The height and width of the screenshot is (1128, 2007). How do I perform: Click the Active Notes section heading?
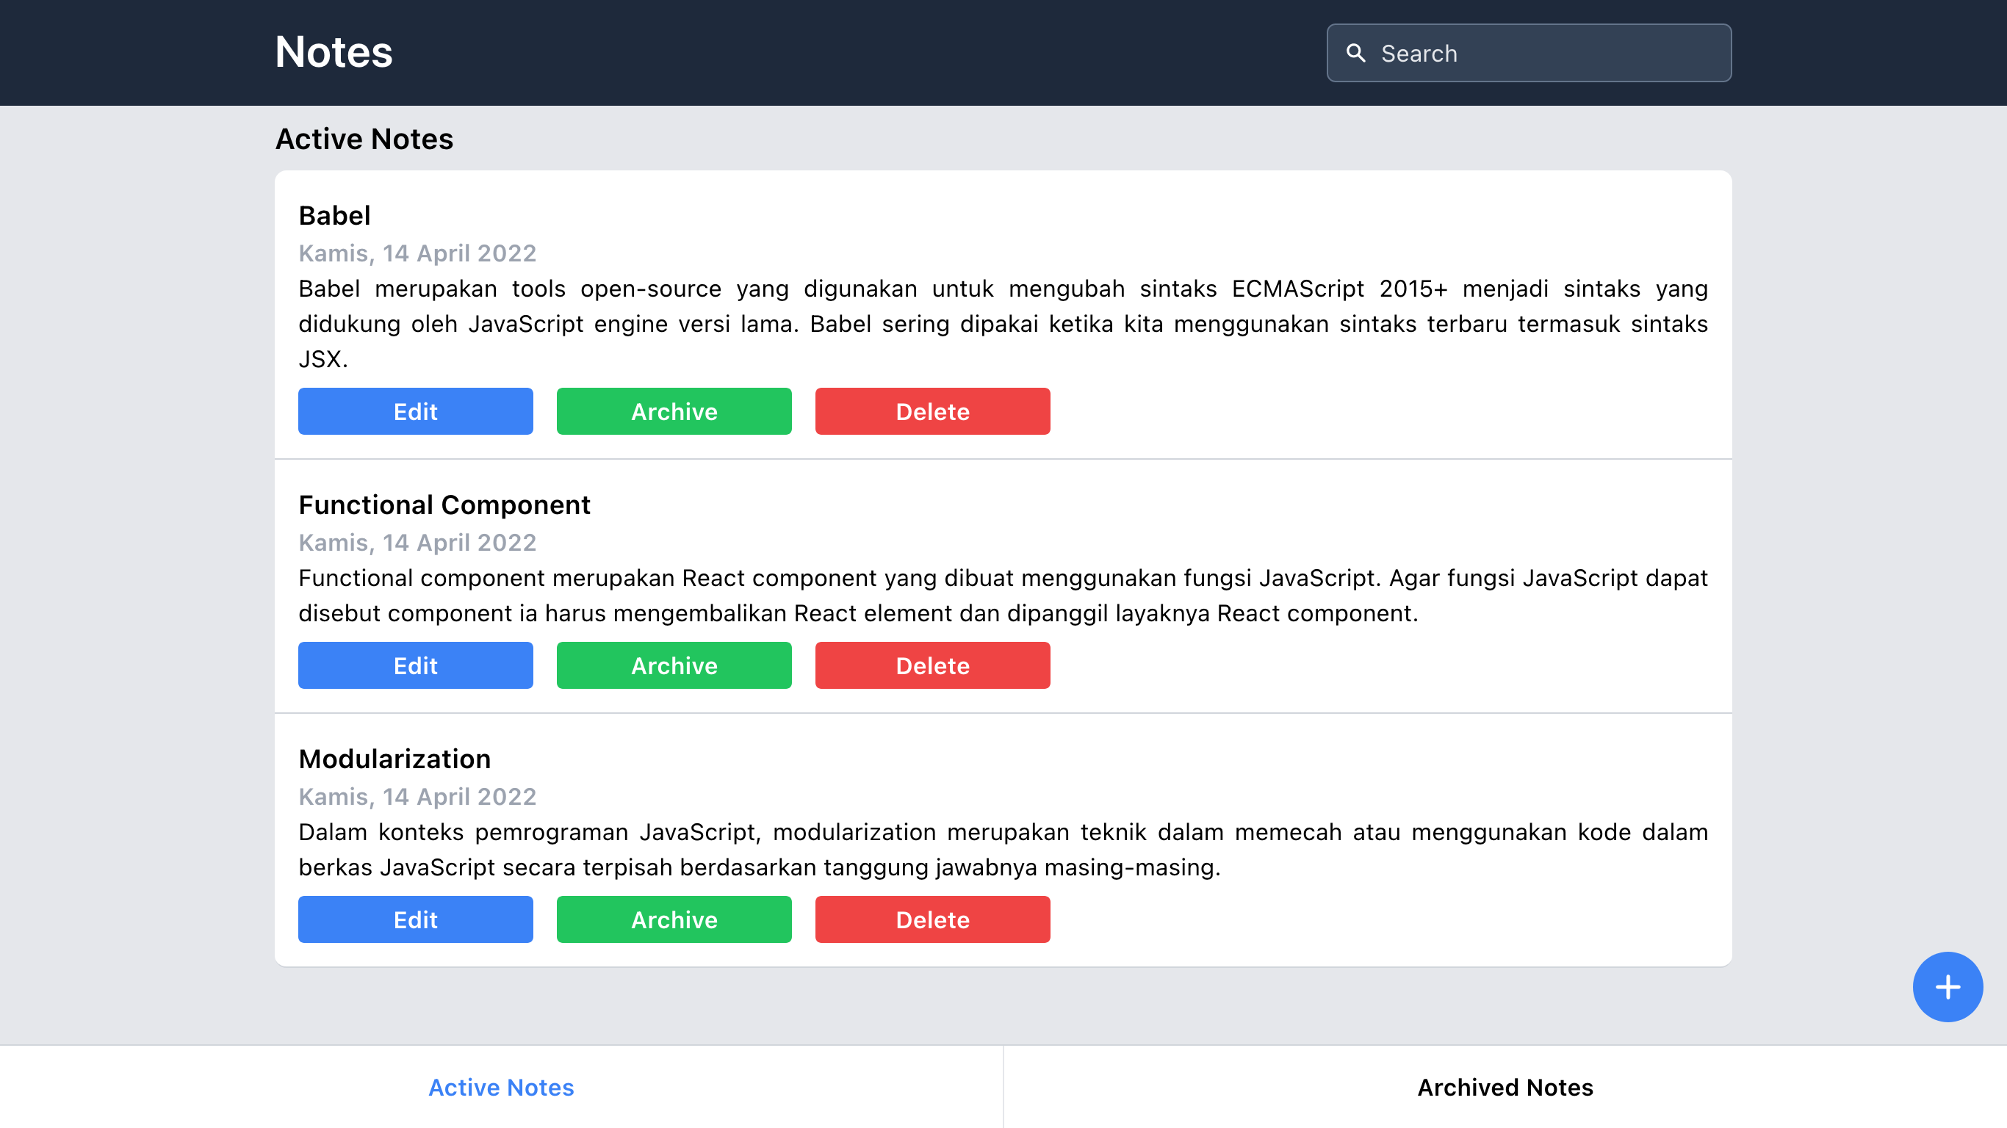[x=364, y=139]
